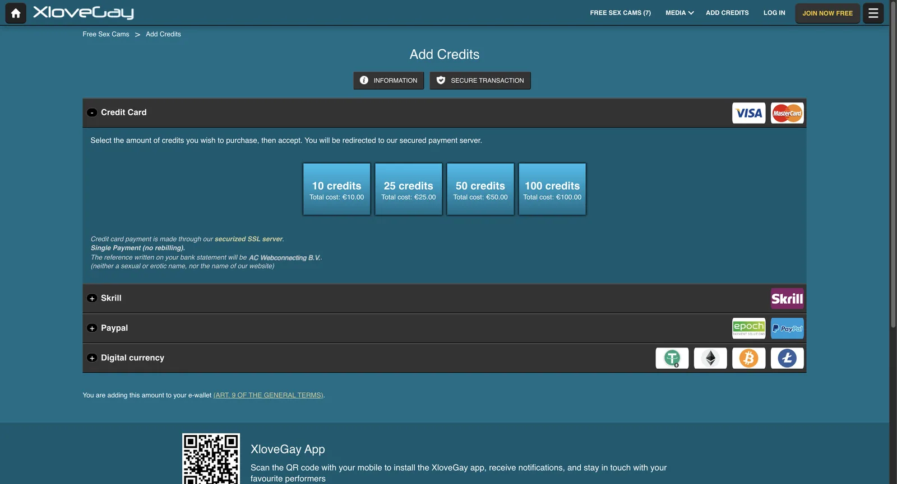The image size is (897, 484).
Task: Click the 'Add Credits' page heading
Action: tap(445, 54)
